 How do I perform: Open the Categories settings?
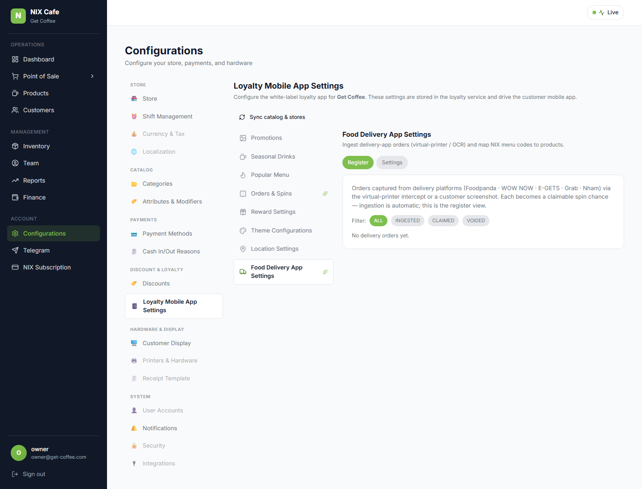[x=174, y=184]
